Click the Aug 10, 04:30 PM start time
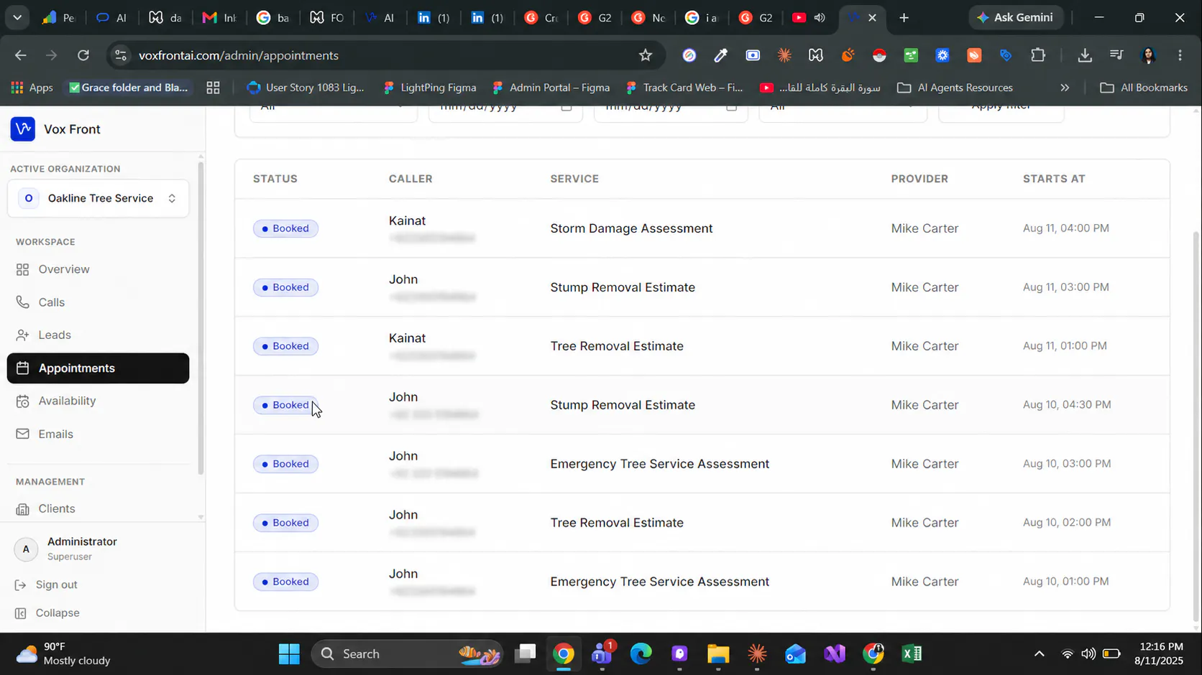Viewport: 1202px width, 675px height. point(1067,405)
